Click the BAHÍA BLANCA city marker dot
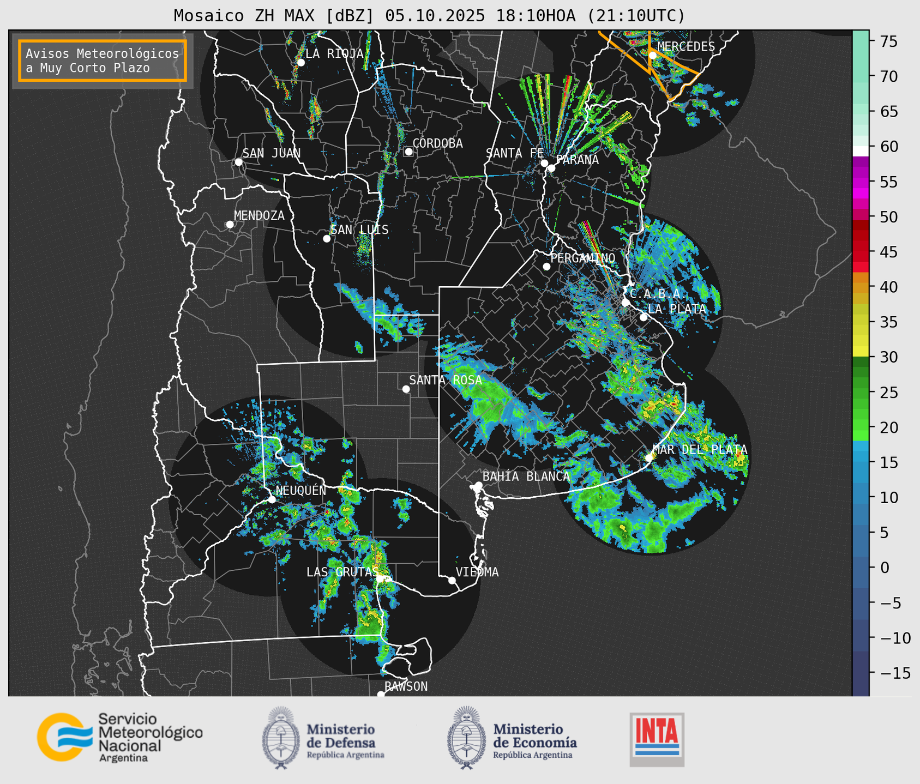This screenshot has width=920, height=784. (478, 485)
